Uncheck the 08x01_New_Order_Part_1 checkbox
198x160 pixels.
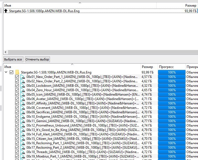pos(17,77)
